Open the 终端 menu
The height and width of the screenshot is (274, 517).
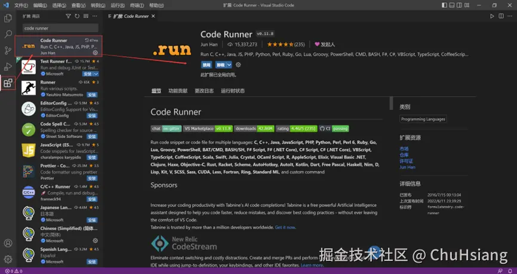[137, 5]
